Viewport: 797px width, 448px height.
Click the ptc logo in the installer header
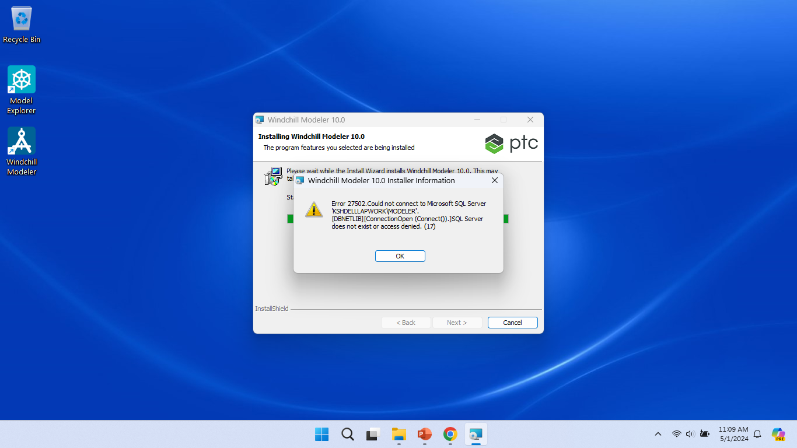click(511, 143)
